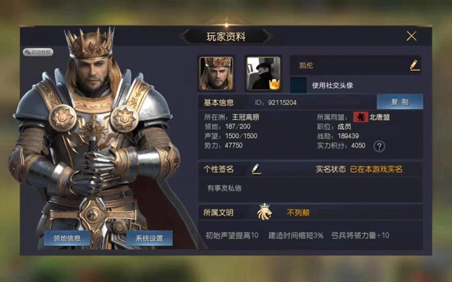This screenshot has height=282, width=452.
Task: Click the pencil icon to edit player name
Action: 415,65
